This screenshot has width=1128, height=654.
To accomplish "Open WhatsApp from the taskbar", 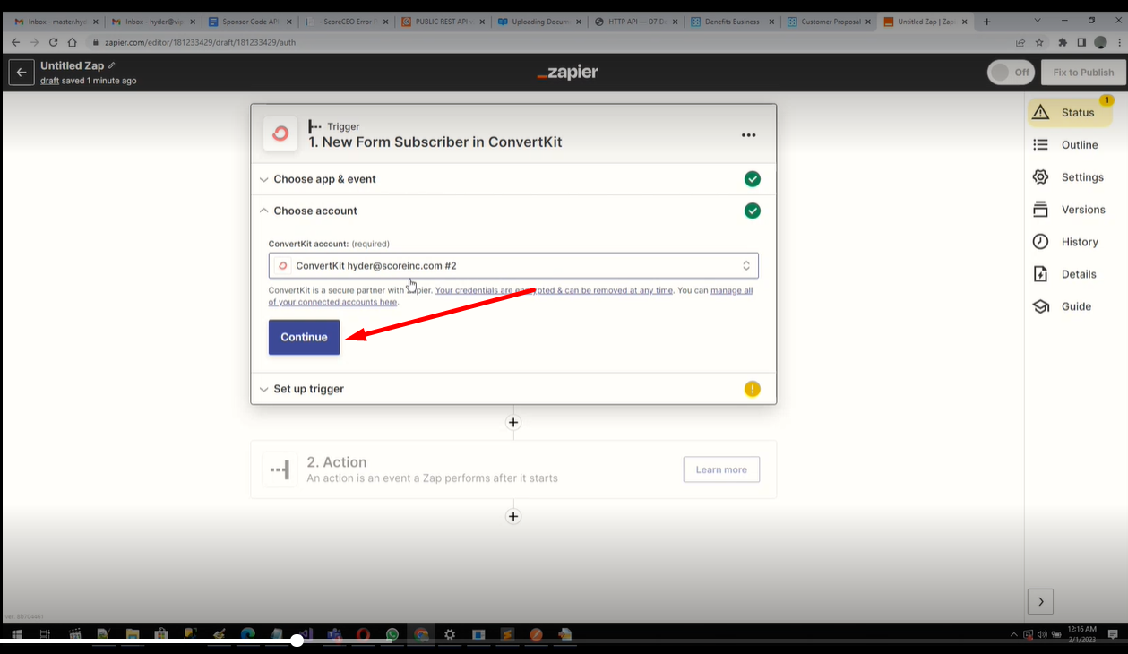I will click(392, 634).
